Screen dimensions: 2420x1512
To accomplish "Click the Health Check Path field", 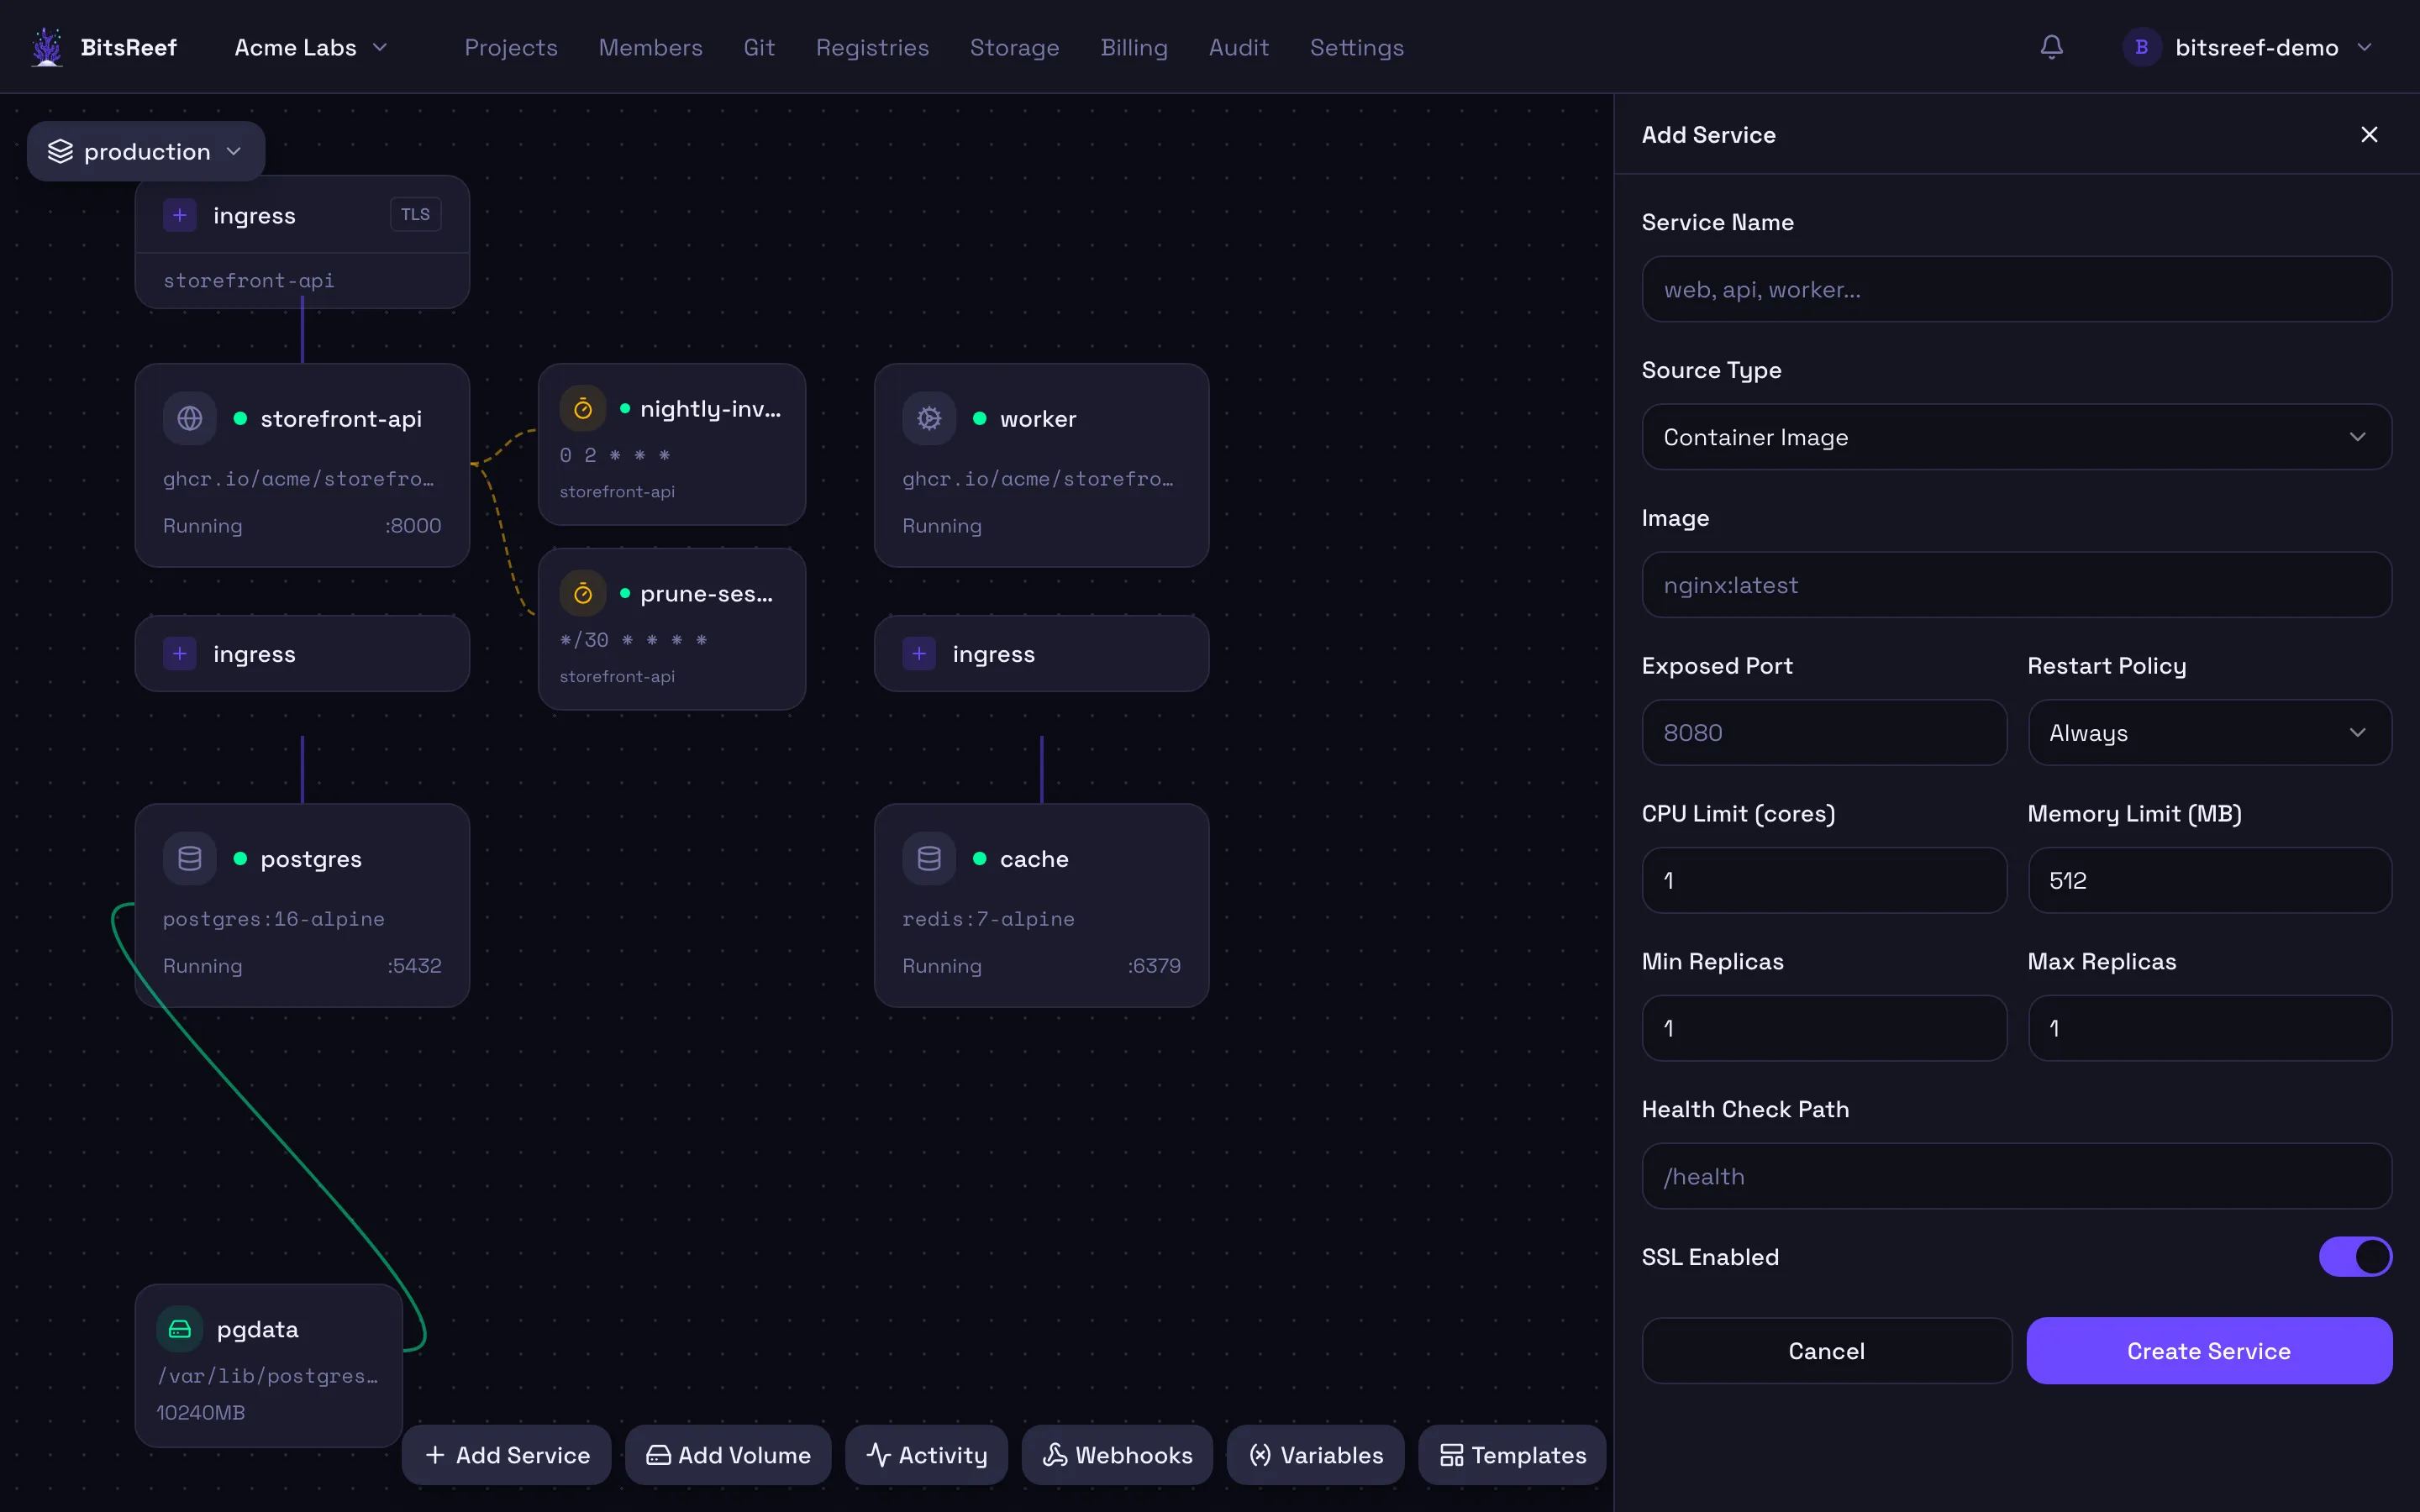I will pos(2016,1176).
